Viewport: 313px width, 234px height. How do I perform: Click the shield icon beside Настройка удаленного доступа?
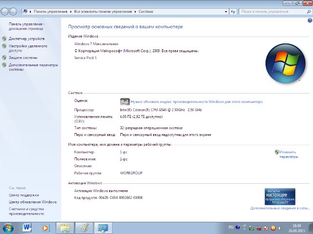4,46
